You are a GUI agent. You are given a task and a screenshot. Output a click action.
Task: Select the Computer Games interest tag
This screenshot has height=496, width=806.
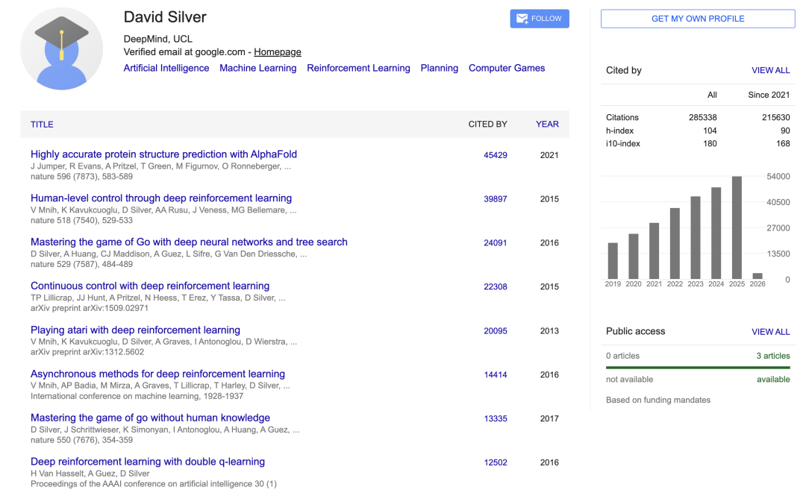click(506, 68)
